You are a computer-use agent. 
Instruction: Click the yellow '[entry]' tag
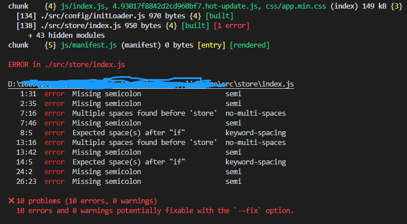[212, 45]
